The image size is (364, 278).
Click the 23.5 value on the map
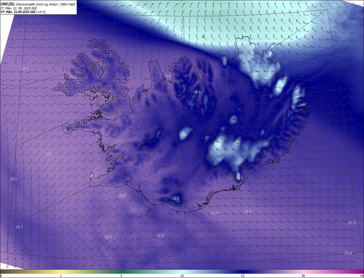pos(122,196)
